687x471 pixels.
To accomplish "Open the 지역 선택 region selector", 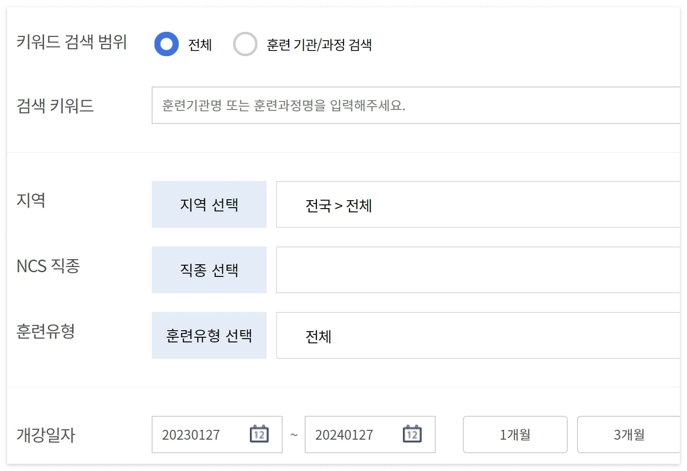I will pyautogui.click(x=209, y=204).
